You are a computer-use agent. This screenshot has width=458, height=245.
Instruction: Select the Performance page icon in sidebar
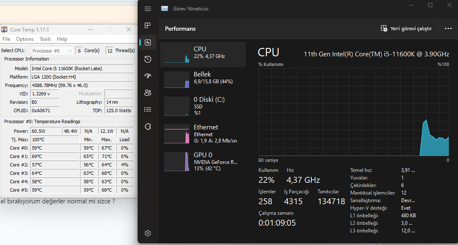click(147, 42)
